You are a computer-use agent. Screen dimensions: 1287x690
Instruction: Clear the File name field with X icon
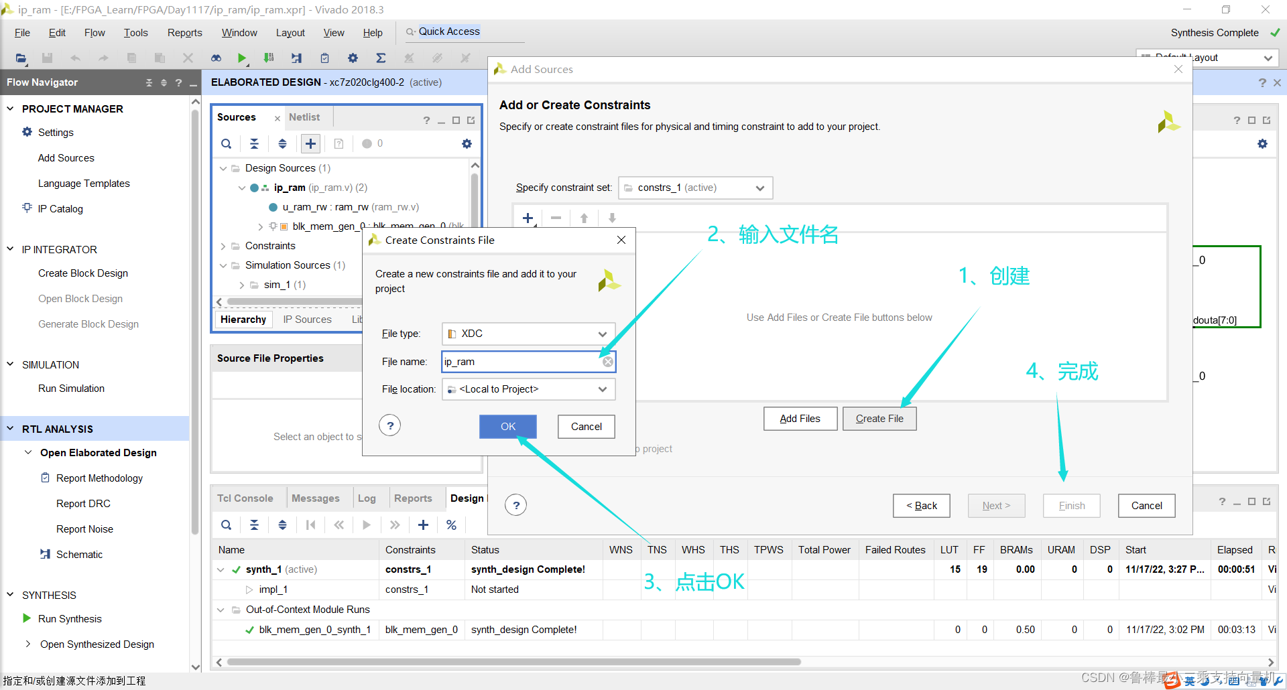607,362
